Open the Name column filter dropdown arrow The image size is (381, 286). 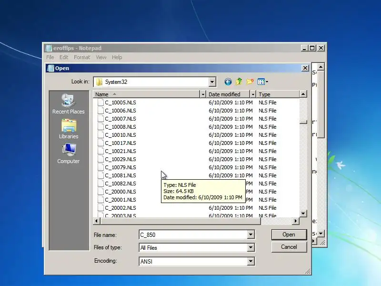(x=203, y=94)
